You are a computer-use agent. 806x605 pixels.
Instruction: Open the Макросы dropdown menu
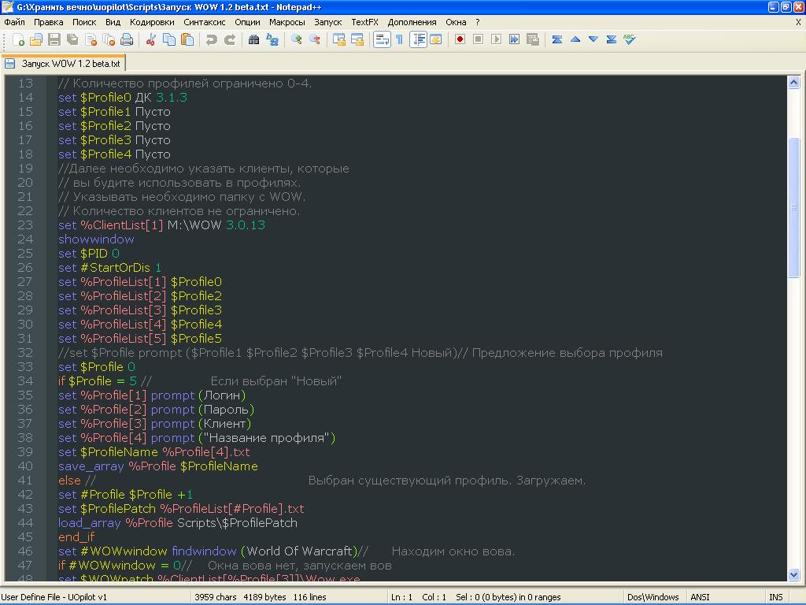pyautogui.click(x=287, y=22)
